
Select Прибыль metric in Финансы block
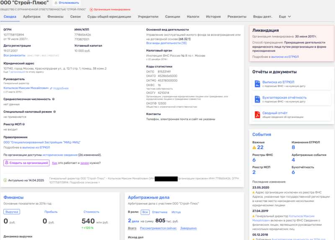[x=51, y=212]
